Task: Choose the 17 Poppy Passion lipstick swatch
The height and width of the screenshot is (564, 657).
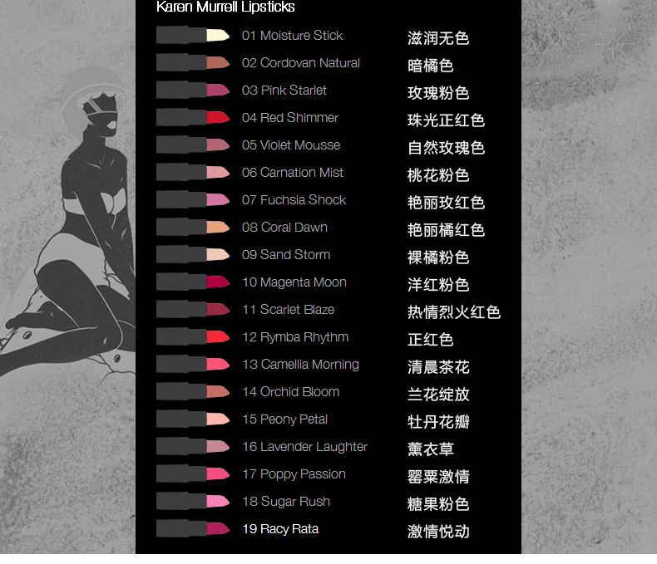Action: click(x=193, y=474)
